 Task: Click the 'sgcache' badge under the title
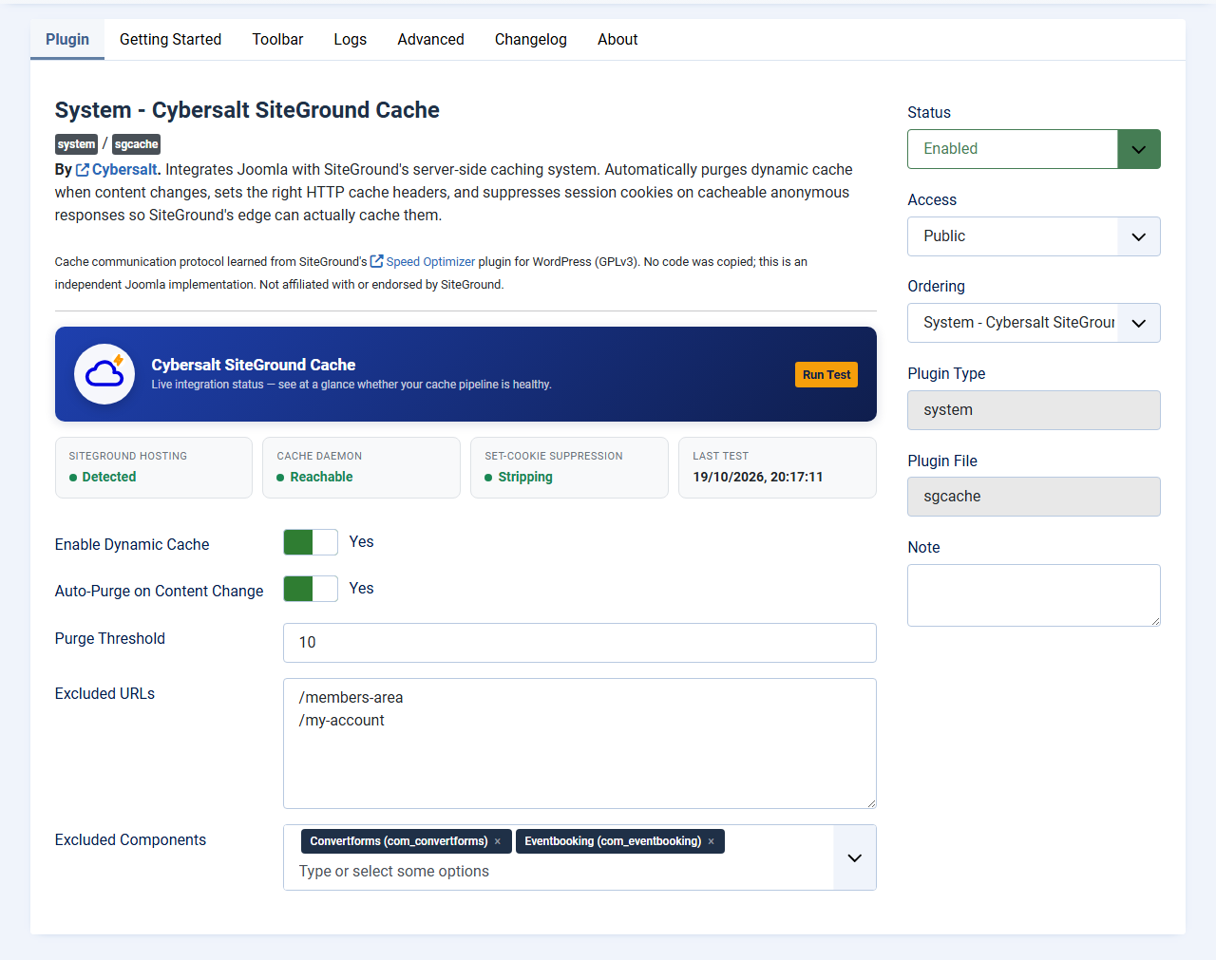point(136,144)
